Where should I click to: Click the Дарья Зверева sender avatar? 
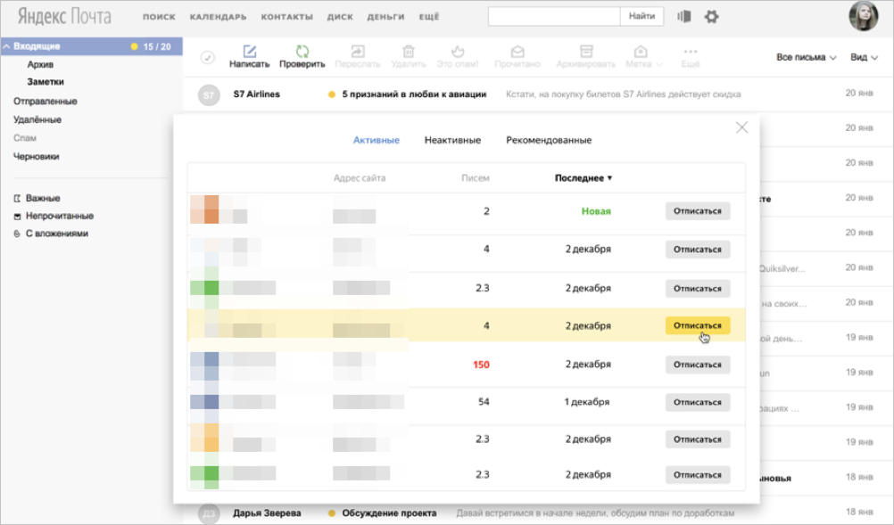click(209, 513)
